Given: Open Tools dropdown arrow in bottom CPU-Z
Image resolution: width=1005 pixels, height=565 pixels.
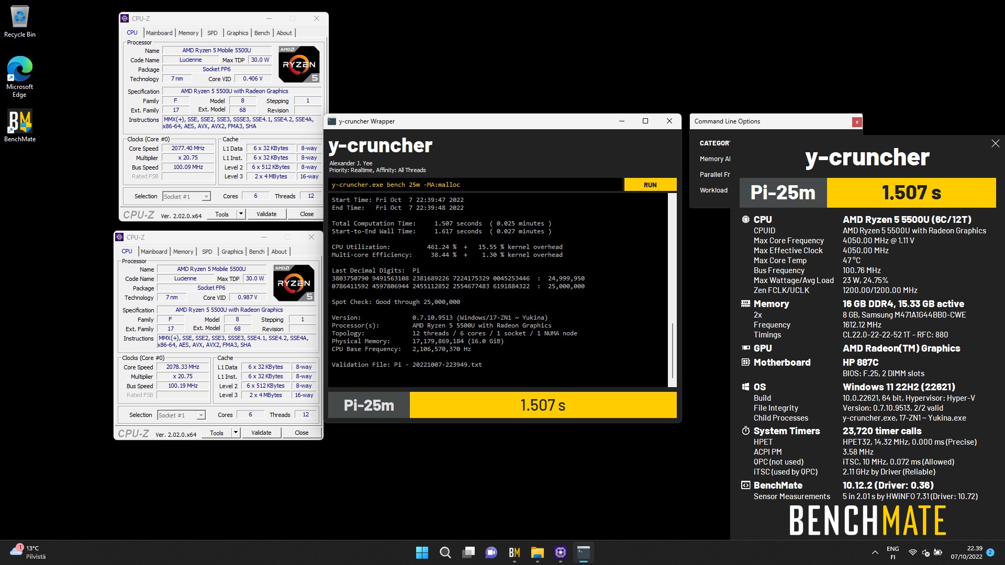Looking at the screenshot, I should (x=236, y=433).
